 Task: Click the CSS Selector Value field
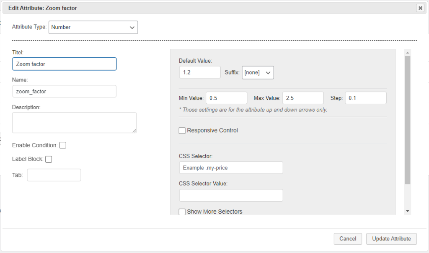click(x=231, y=195)
